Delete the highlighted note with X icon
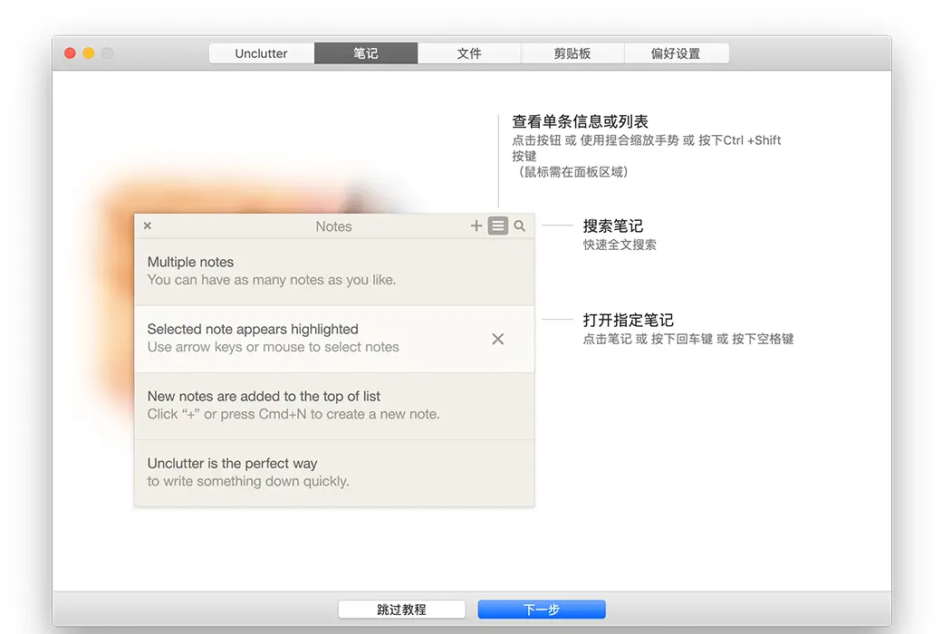 pyautogui.click(x=497, y=339)
